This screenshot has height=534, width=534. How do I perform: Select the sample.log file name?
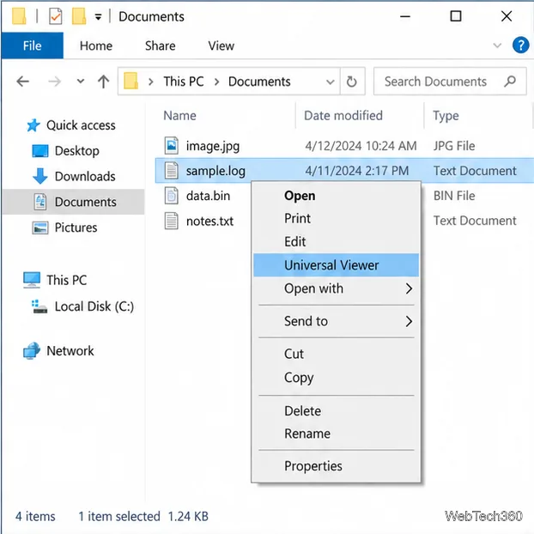pos(215,171)
